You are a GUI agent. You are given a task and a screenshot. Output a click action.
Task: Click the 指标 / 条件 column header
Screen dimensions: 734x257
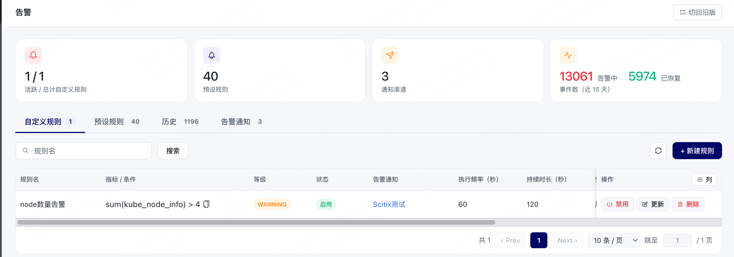121,180
